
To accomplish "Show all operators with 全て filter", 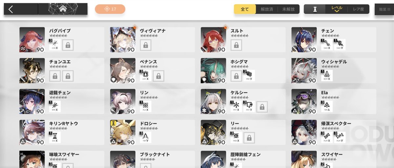I will [245, 9].
